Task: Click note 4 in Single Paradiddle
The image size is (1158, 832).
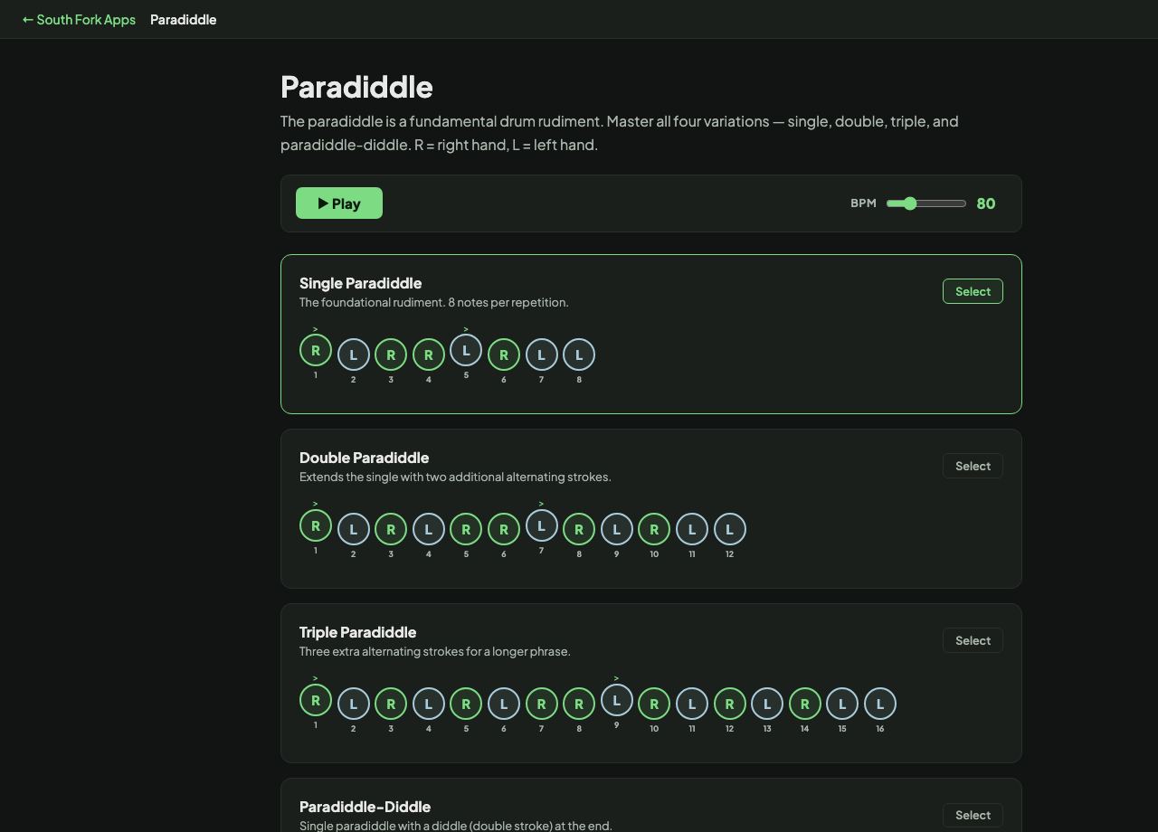Action: (x=429, y=355)
